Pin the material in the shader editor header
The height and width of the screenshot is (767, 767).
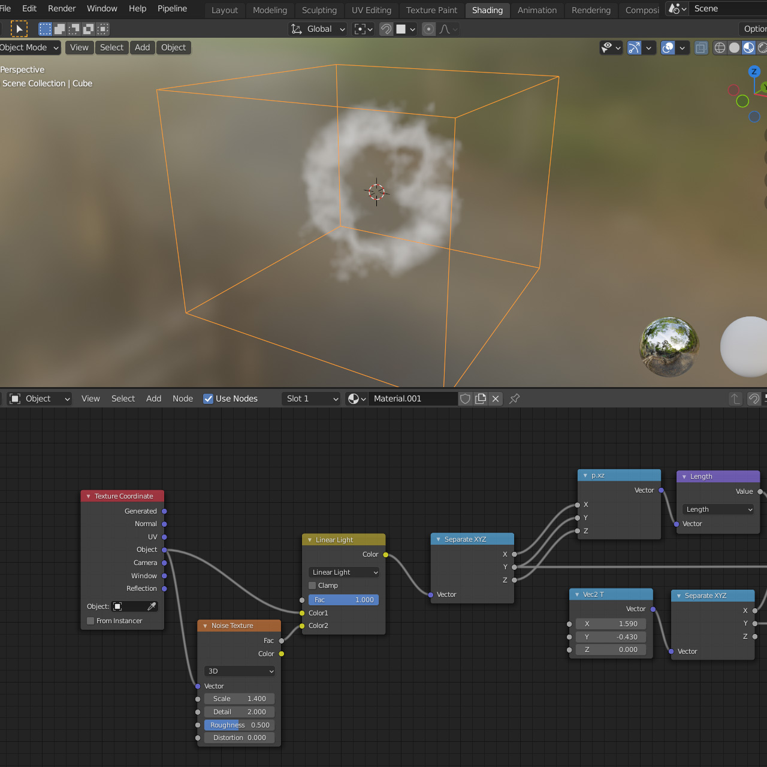pyautogui.click(x=514, y=398)
